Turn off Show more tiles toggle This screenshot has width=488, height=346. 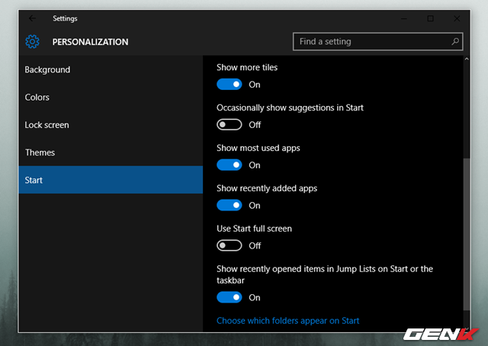coord(229,85)
